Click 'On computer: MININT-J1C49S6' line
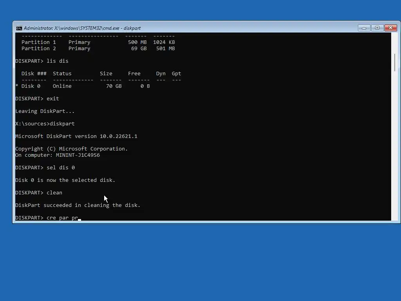Screen dimensions: 401x301 pyautogui.click(x=58, y=155)
